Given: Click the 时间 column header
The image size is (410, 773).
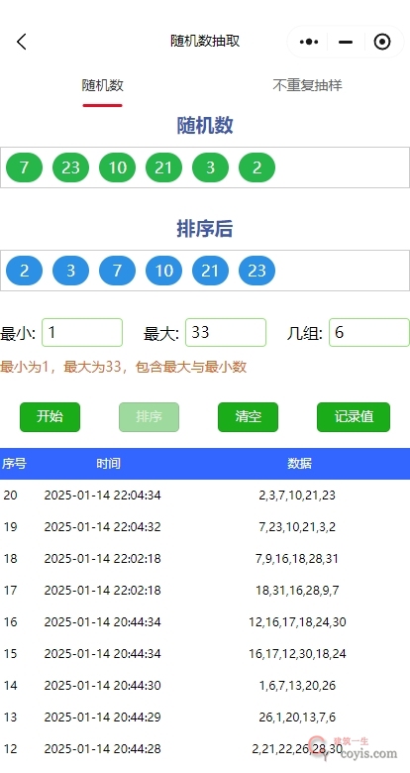Looking at the screenshot, I should (108, 464).
